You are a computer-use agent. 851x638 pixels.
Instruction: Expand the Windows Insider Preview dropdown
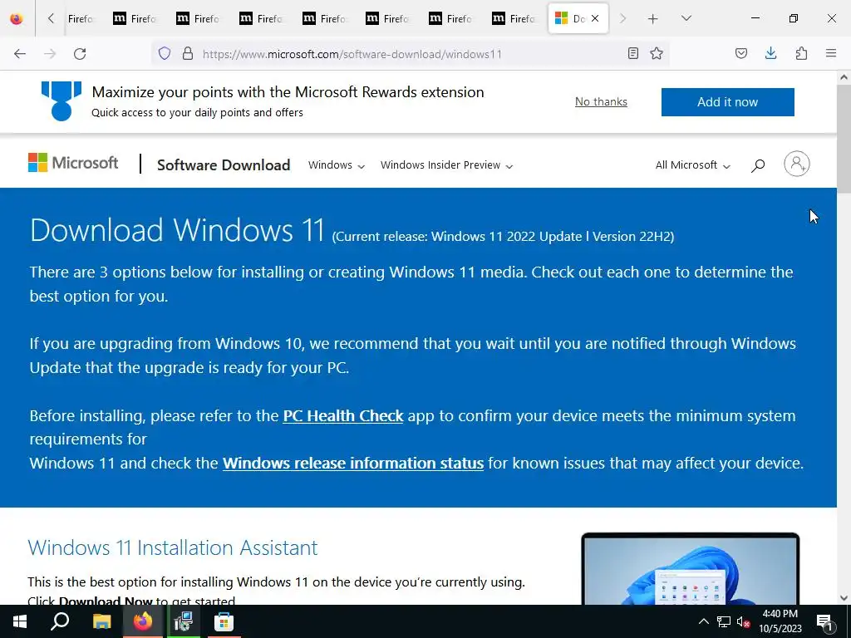(x=446, y=165)
